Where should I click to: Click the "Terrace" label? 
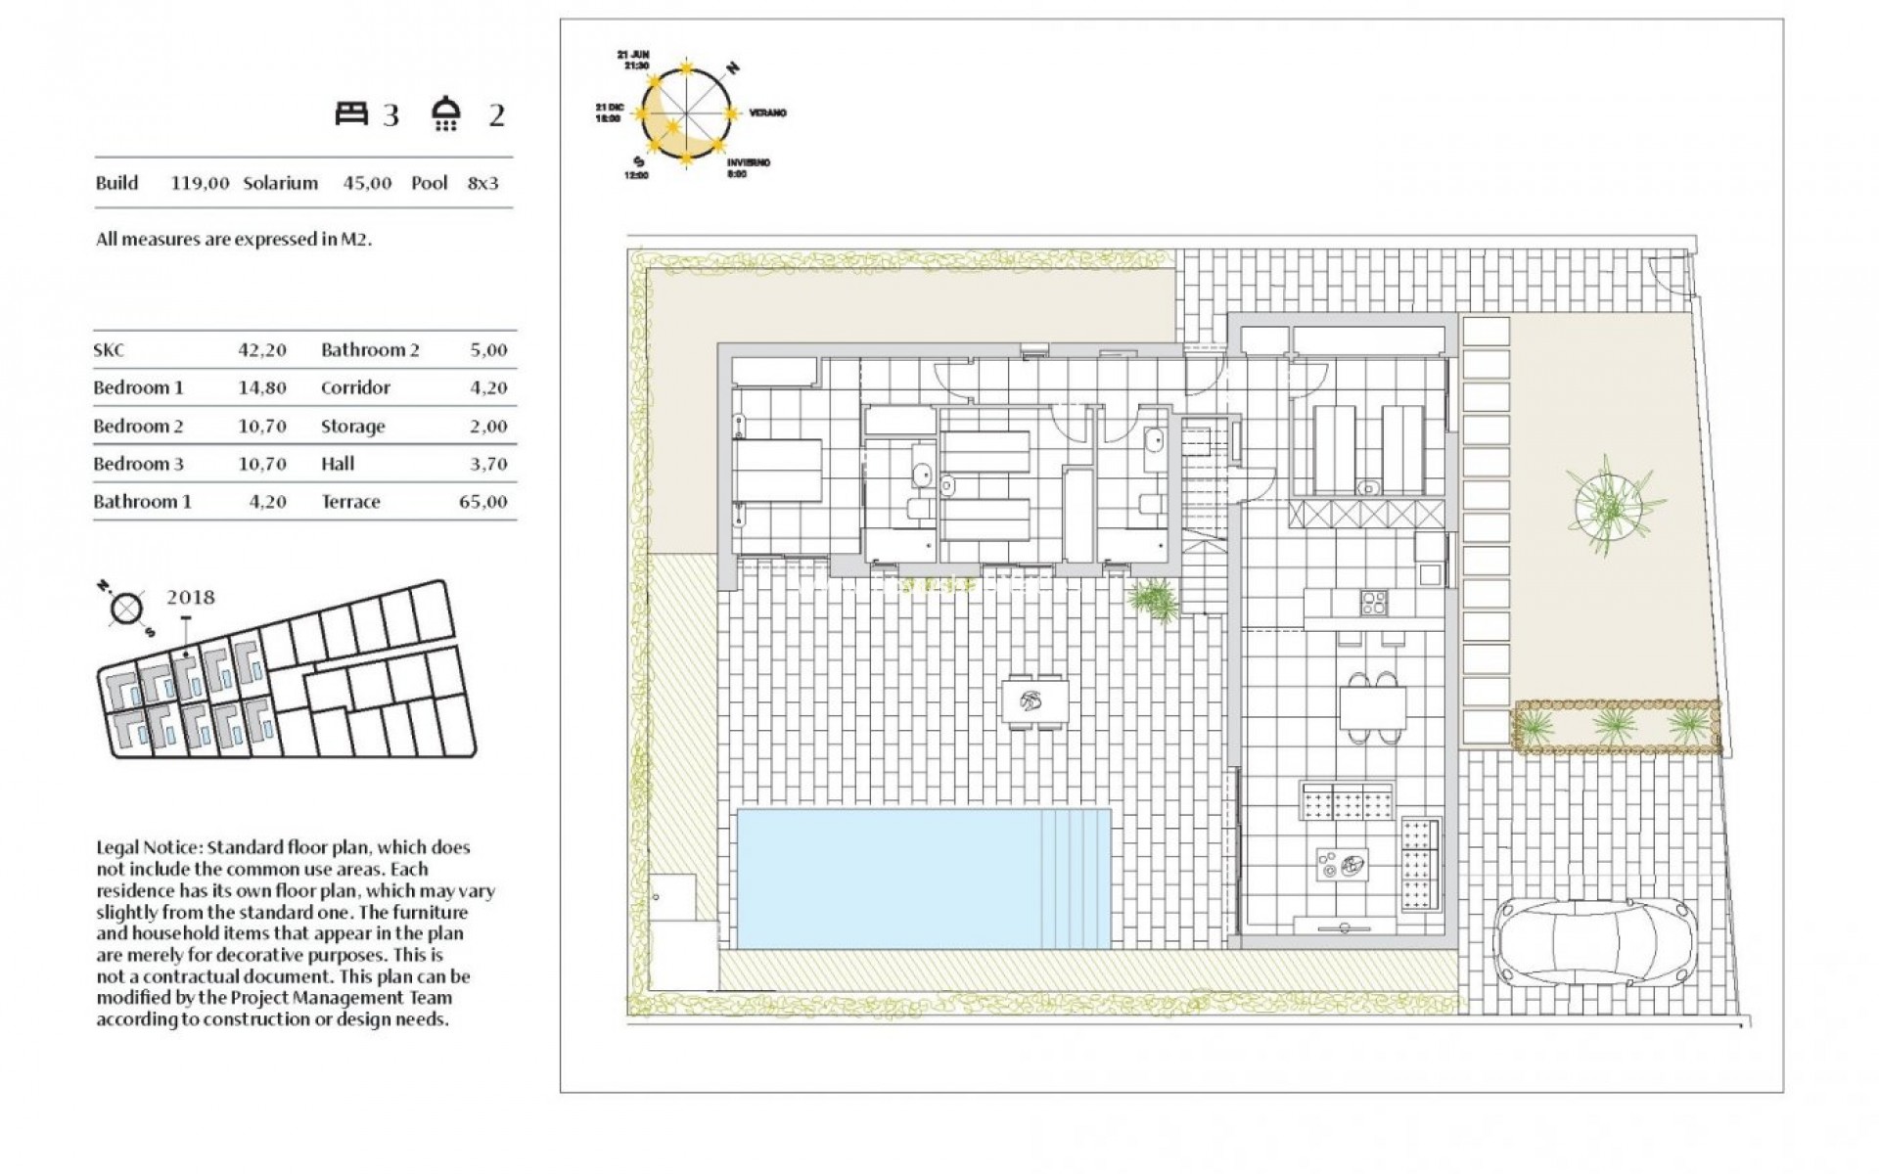350,502
